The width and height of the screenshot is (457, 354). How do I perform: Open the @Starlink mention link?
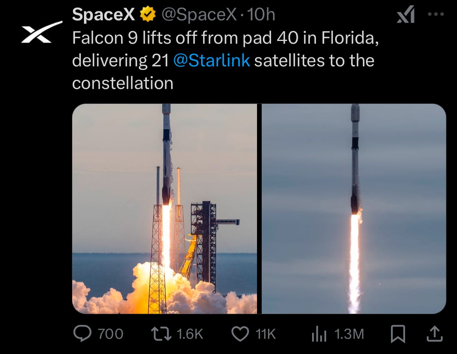(212, 60)
